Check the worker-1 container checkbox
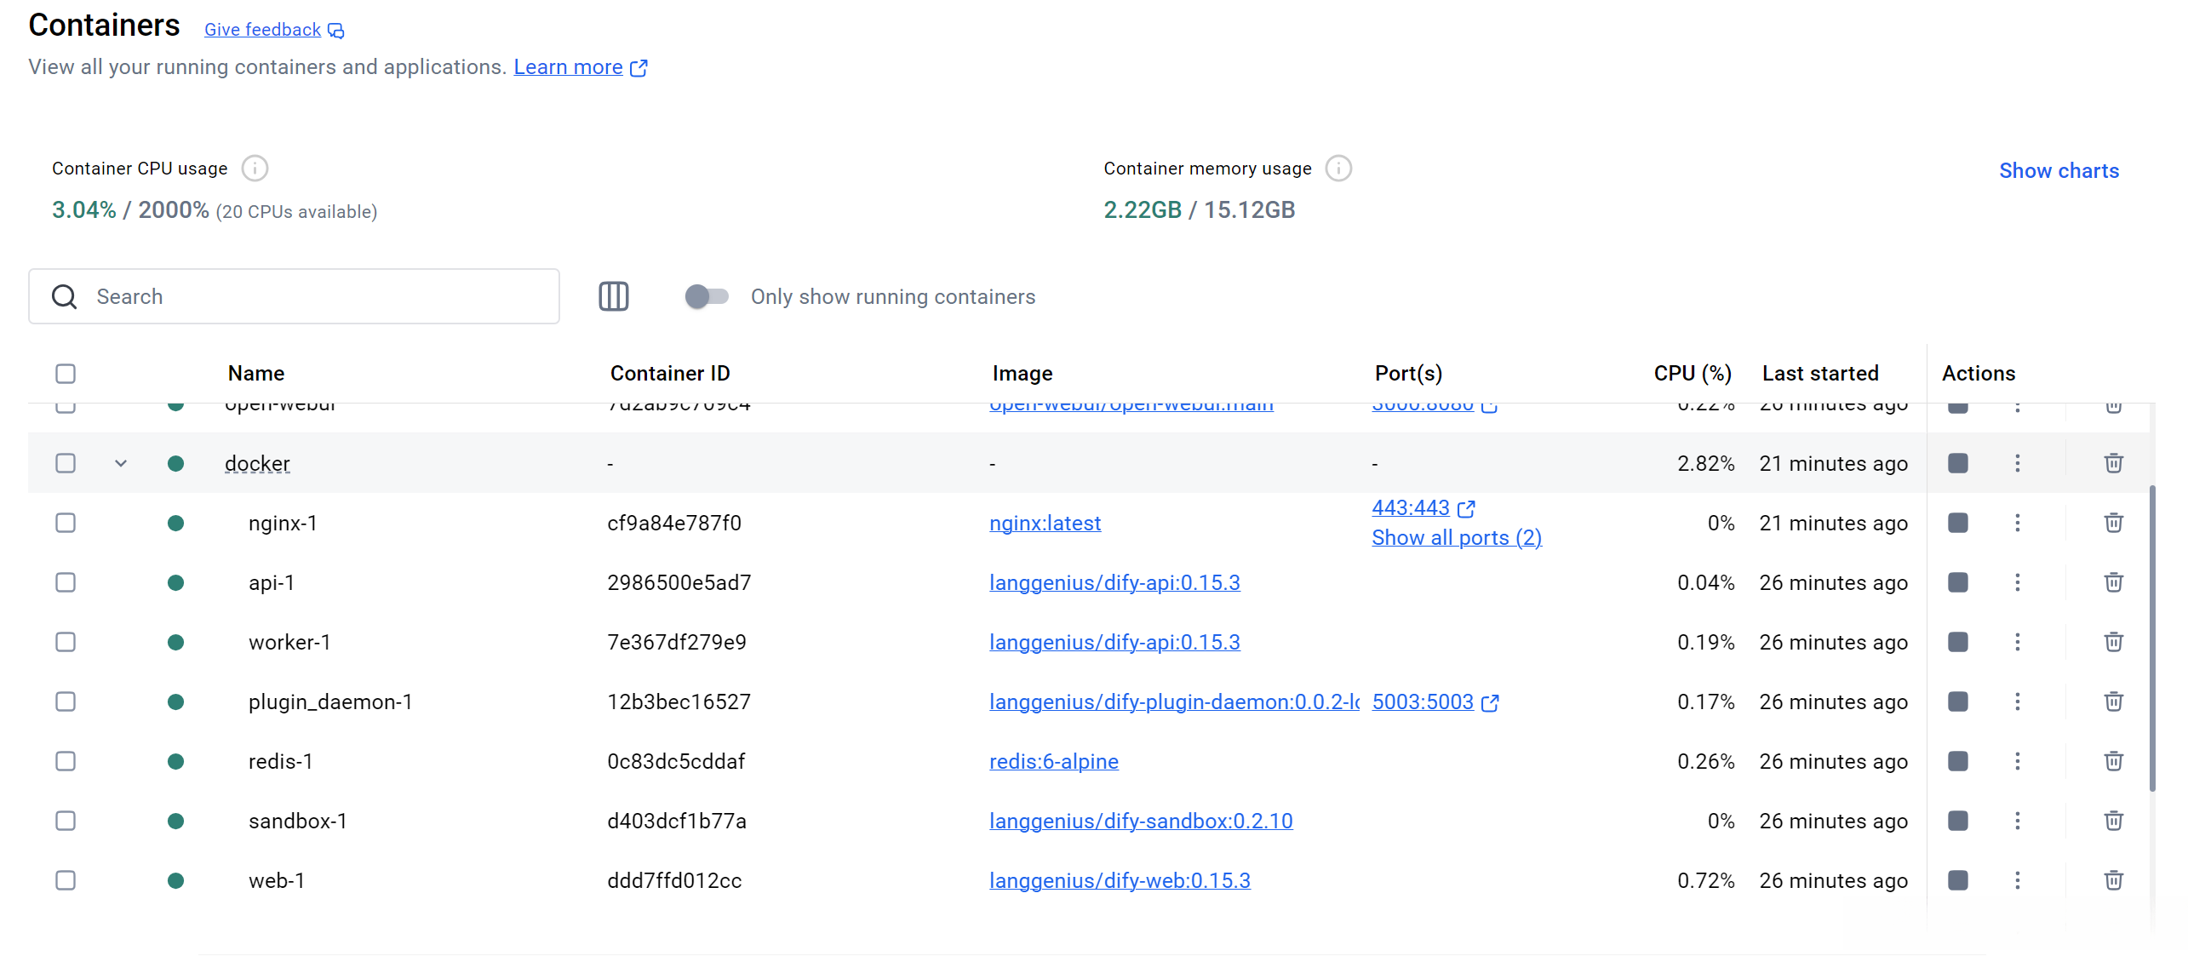The width and height of the screenshot is (2188, 962). pyautogui.click(x=66, y=642)
